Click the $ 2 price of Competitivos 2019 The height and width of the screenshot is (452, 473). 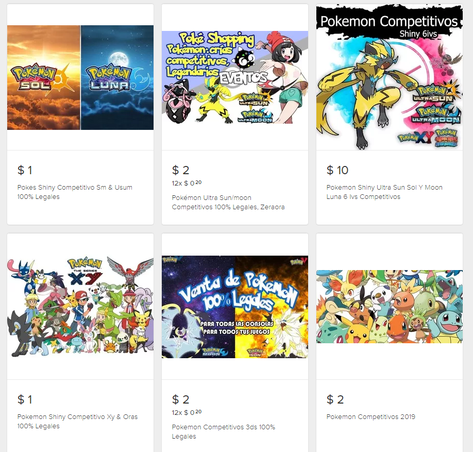pyautogui.click(x=335, y=399)
